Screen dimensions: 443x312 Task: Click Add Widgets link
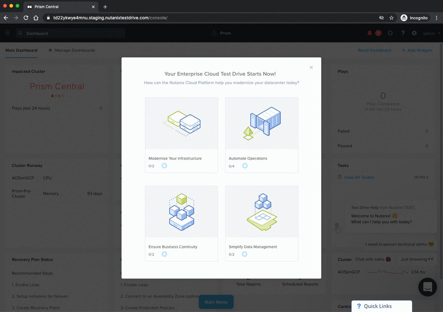(x=417, y=50)
